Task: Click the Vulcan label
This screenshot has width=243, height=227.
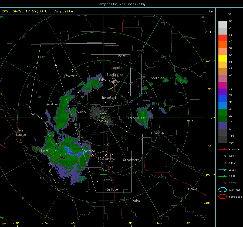Action: (137, 201)
